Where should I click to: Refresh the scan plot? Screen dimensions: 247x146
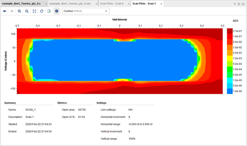pyautogui.click(x=42, y=11)
